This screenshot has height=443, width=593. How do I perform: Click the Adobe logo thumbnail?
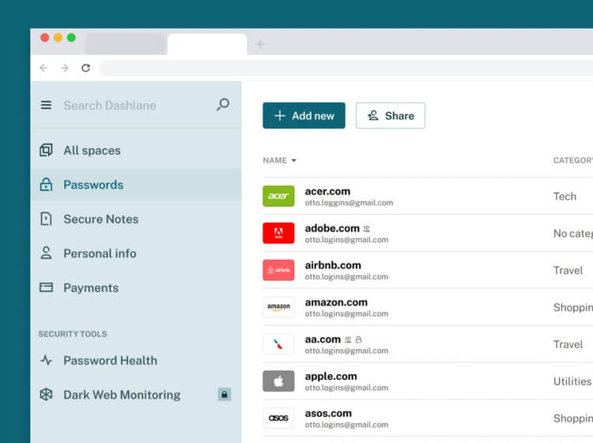coord(279,233)
